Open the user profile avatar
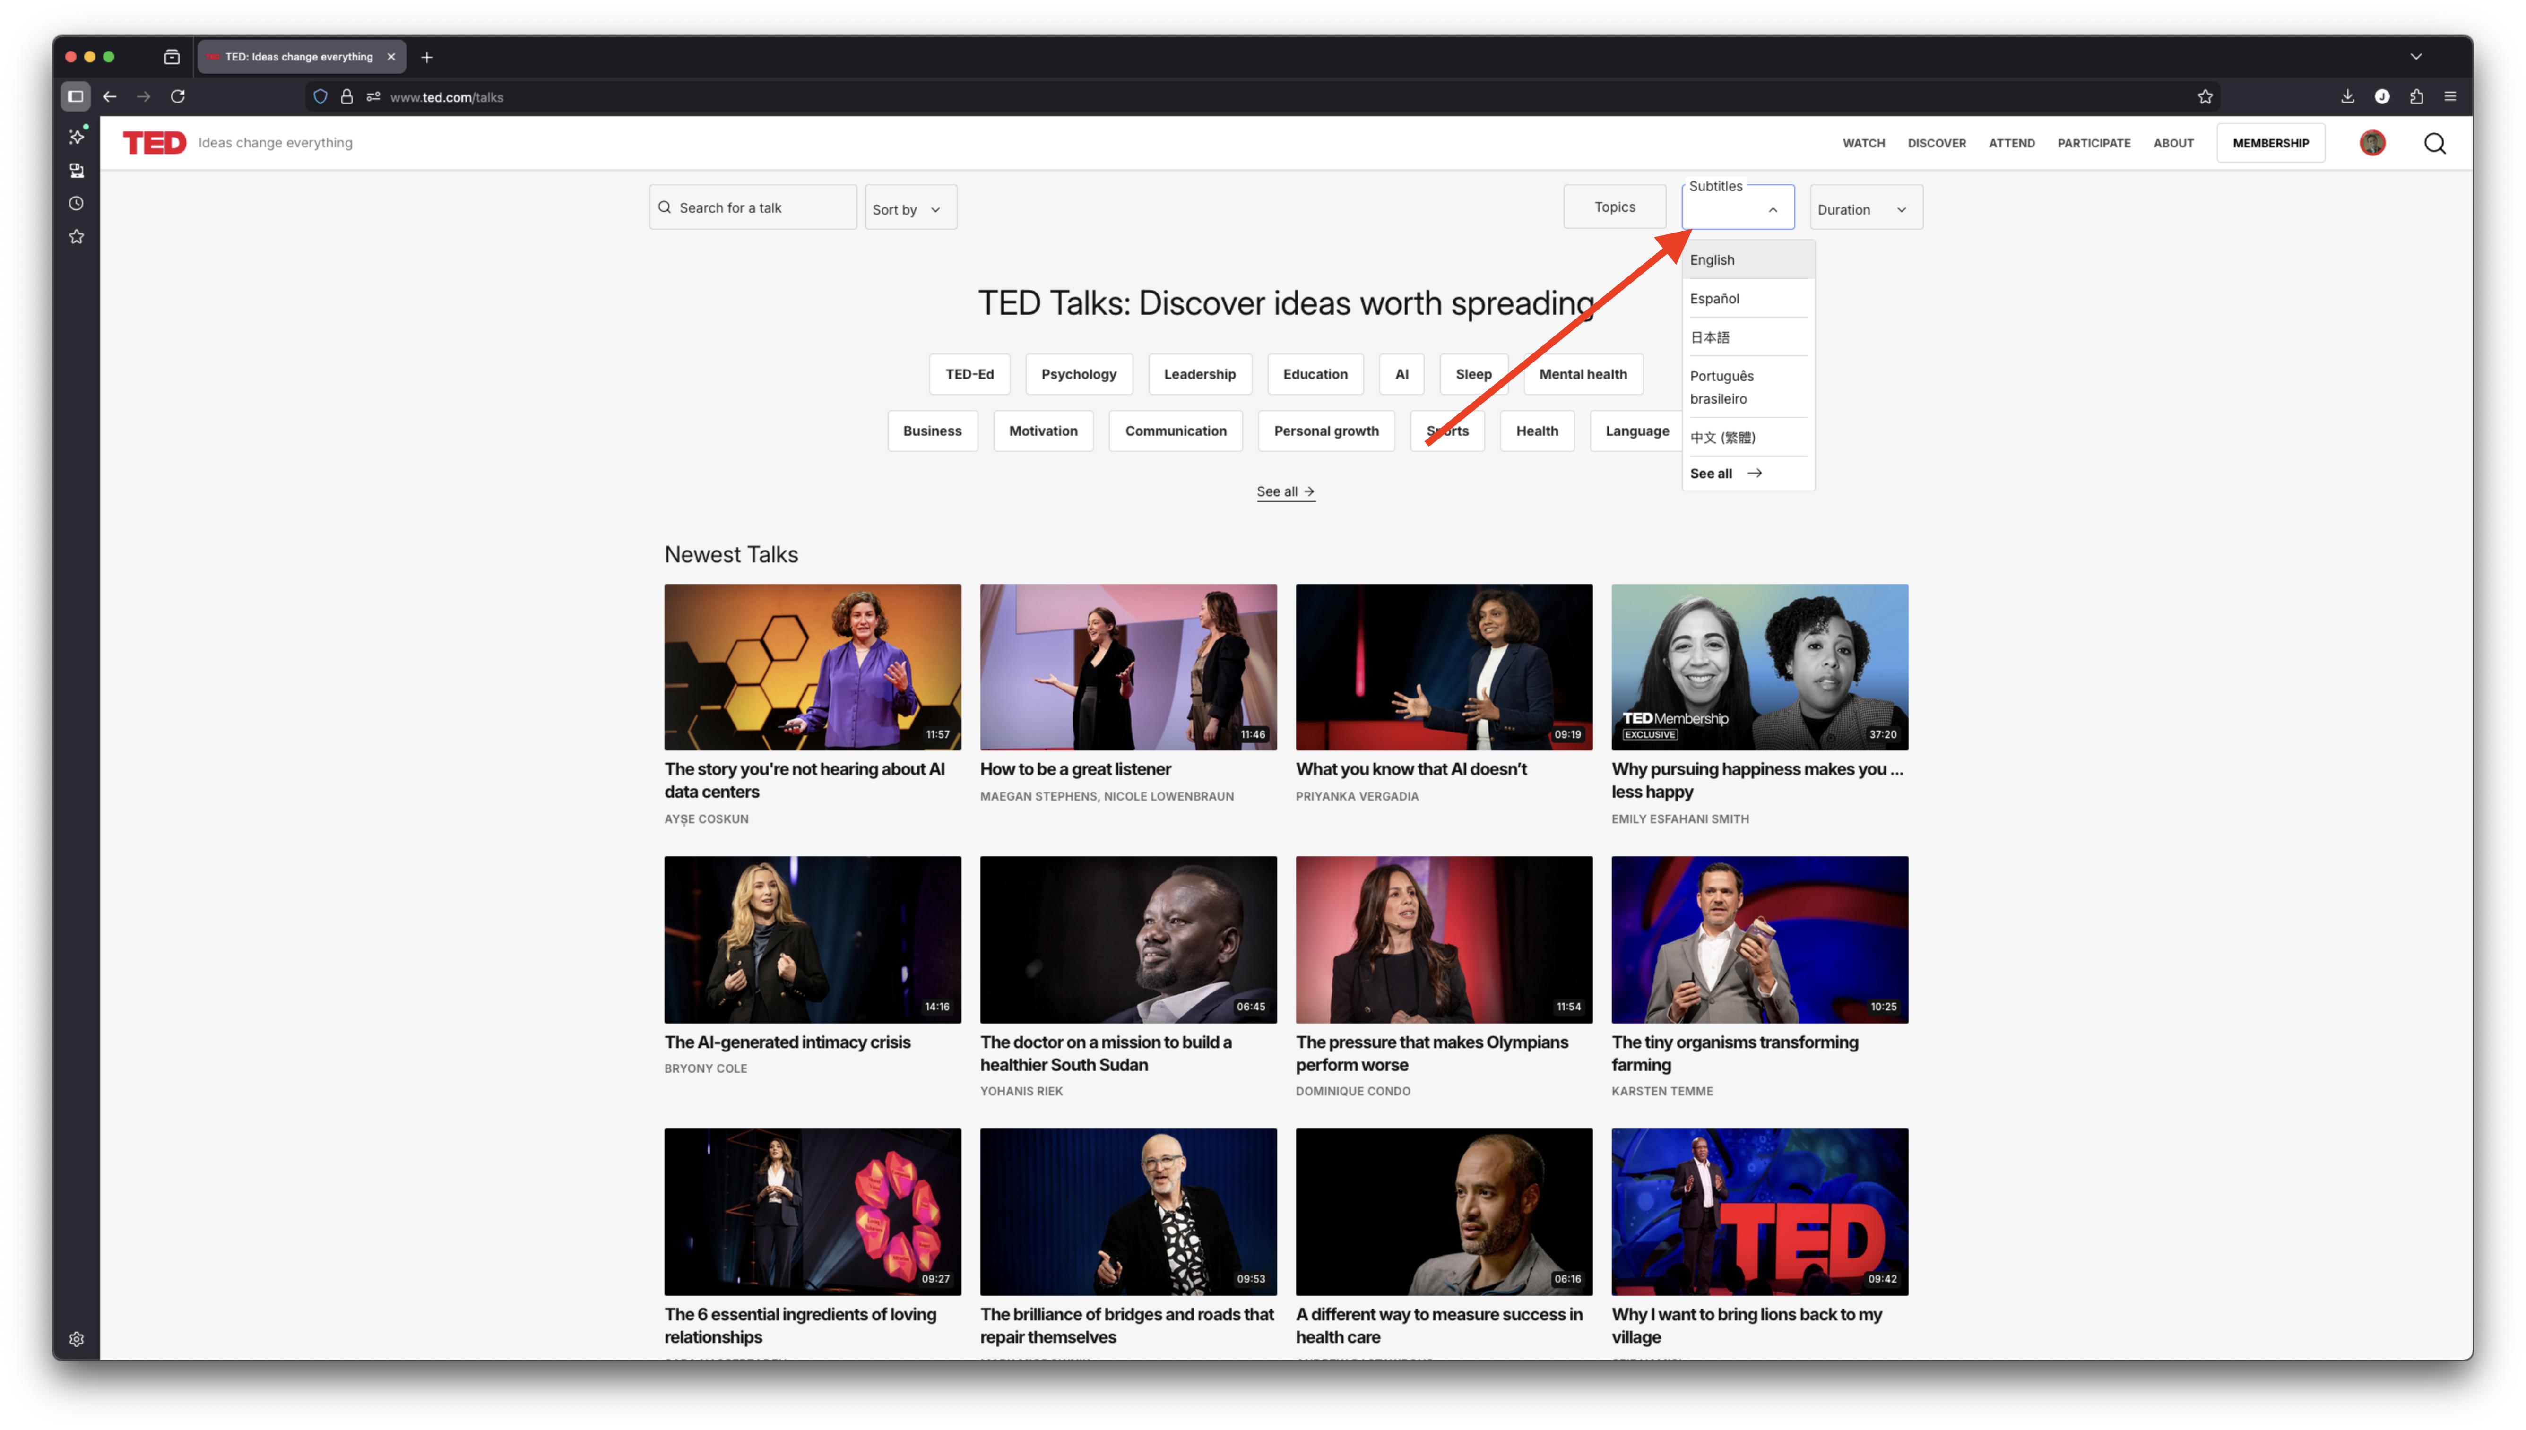 pos(2372,143)
